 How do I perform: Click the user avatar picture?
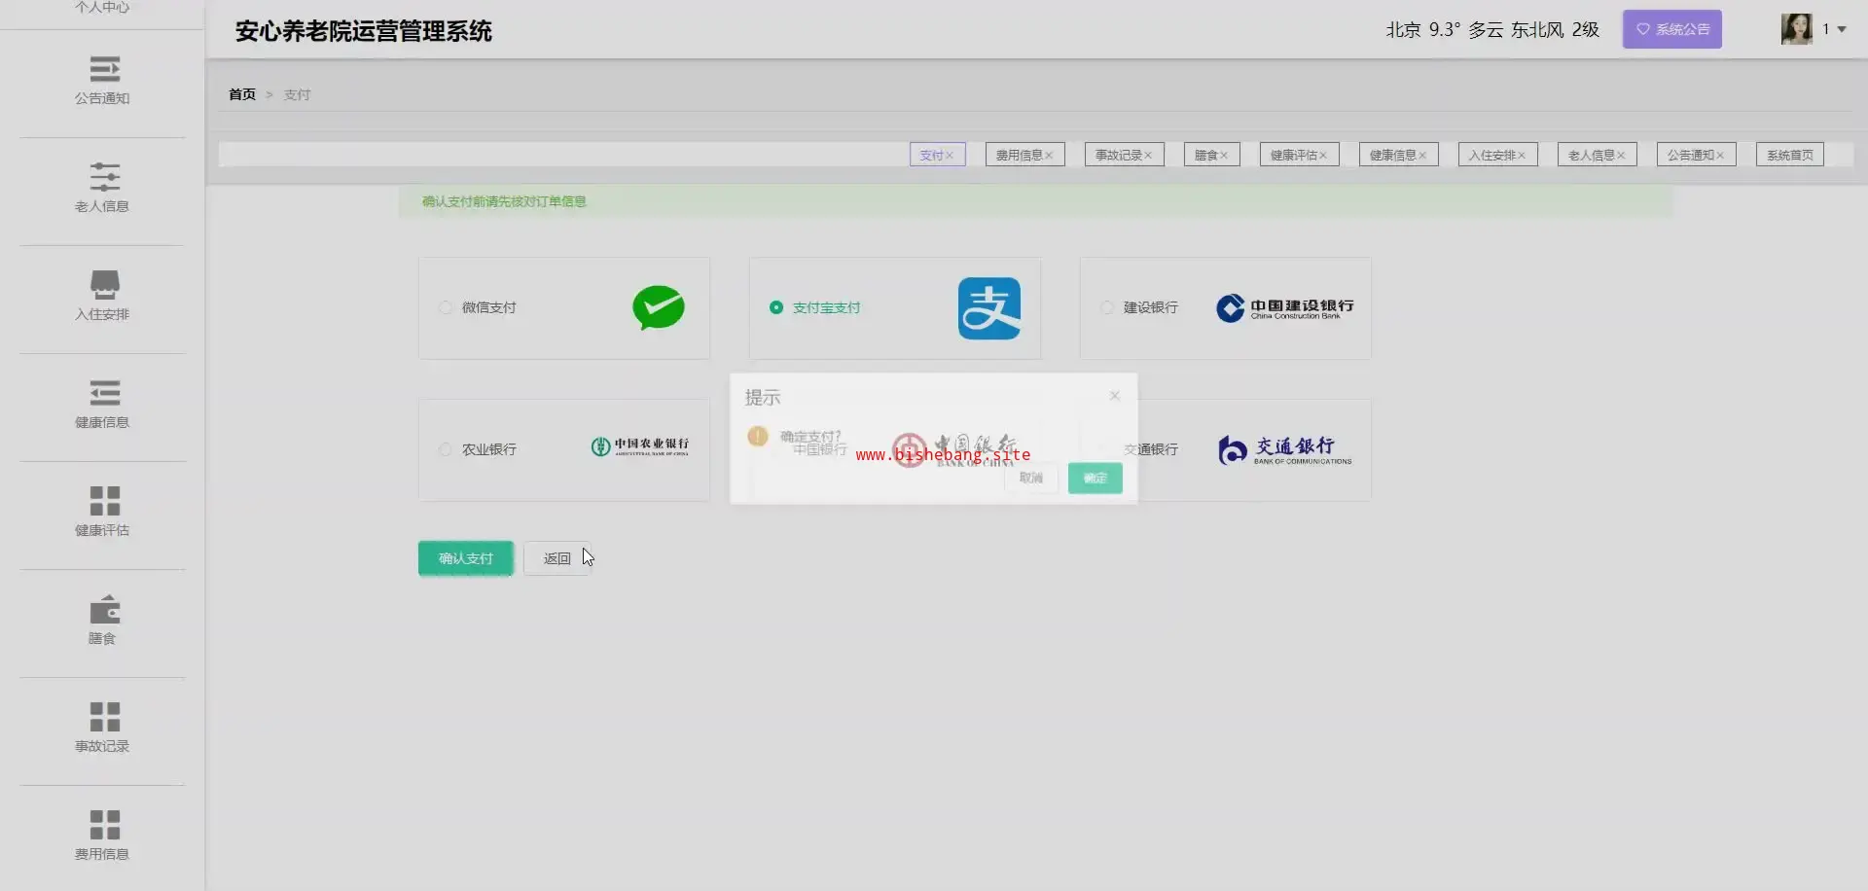(1797, 29)
